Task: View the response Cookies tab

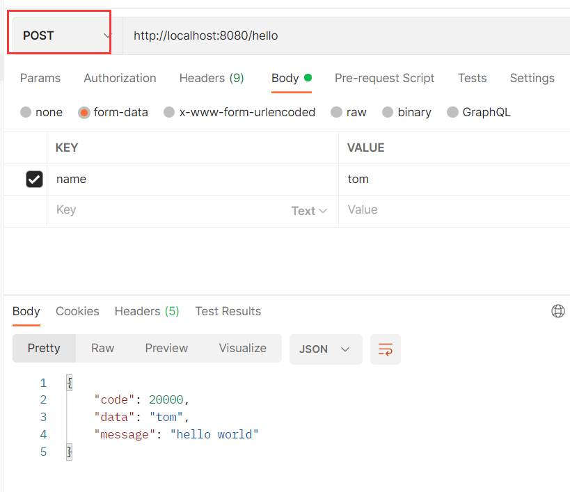Action: 77,311
